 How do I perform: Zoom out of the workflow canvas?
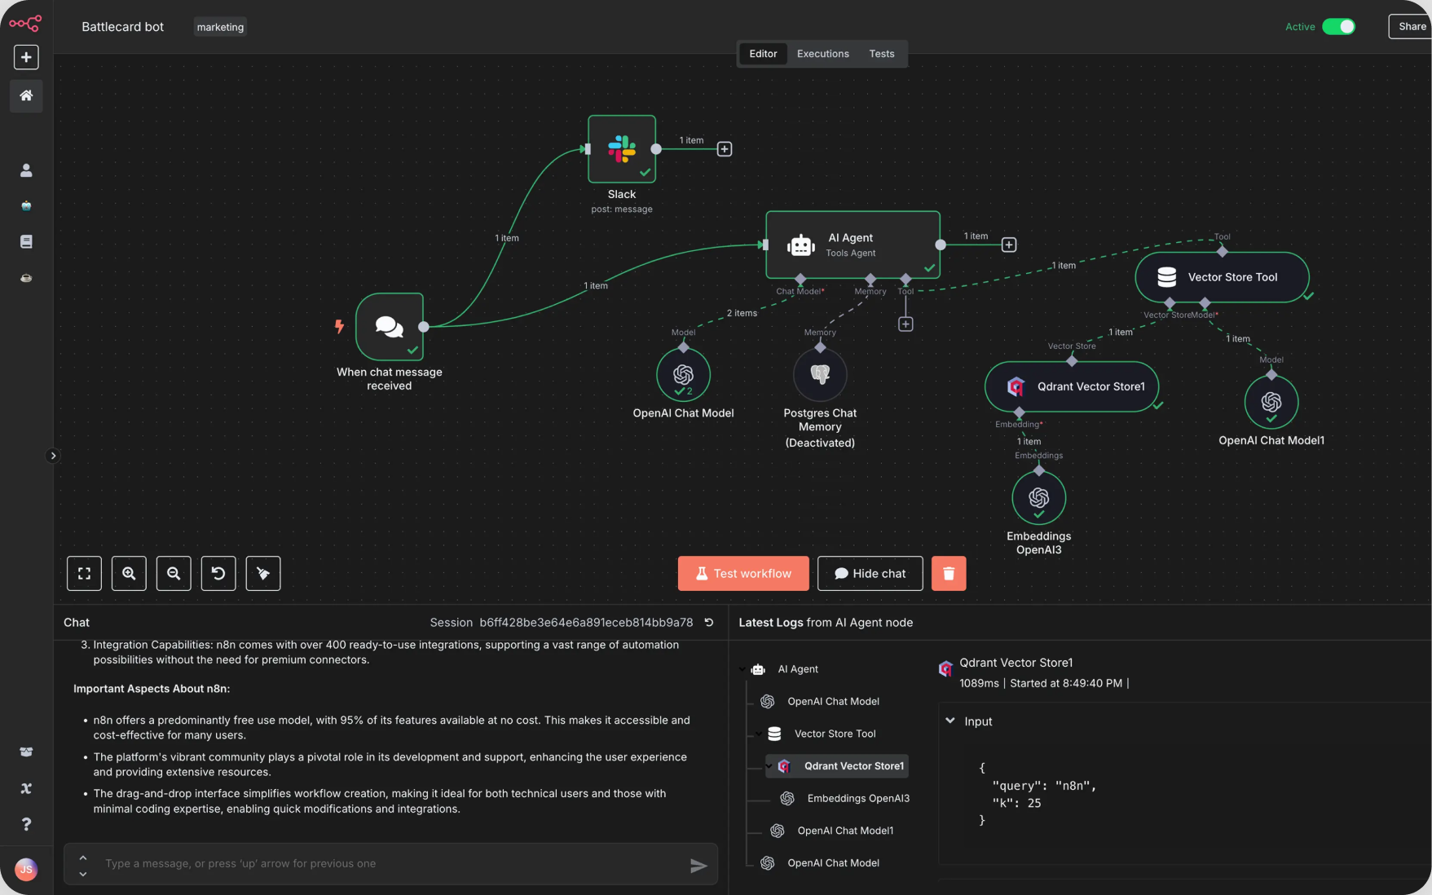(x=174, y=573)
